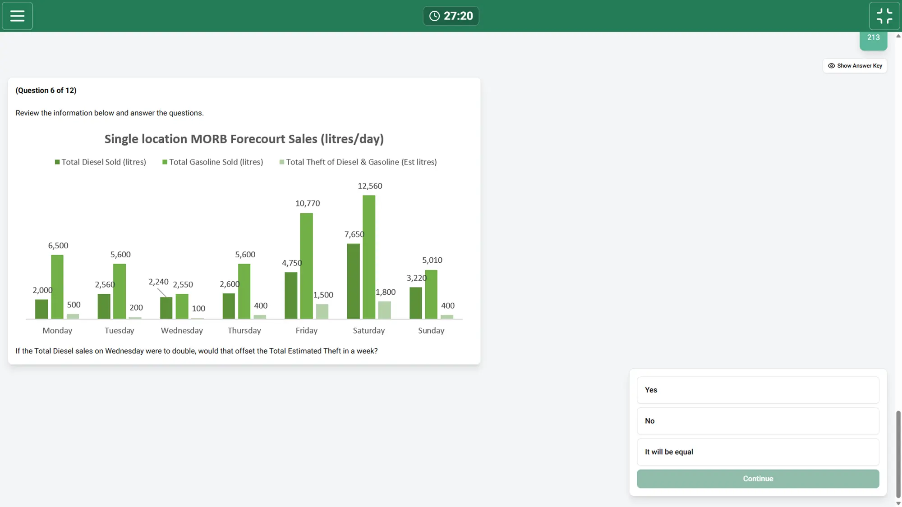Viewport: 902px width, 507px height.
Task: Click the Monday "500" theft value label
Action: coord(74,305)
